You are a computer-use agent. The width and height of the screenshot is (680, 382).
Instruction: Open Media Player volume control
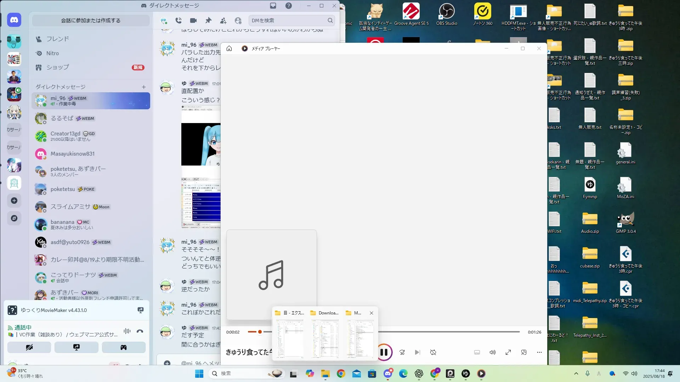click(x=492, y=352)
